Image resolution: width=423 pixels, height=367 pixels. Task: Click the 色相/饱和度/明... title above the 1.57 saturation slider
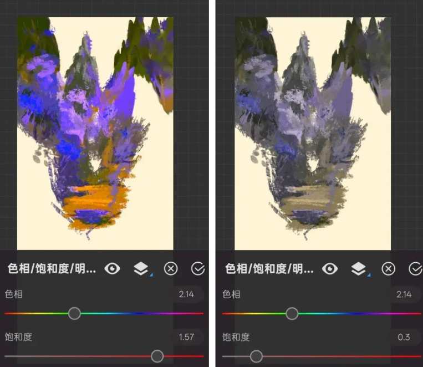pyautogui.click(x=52, y=269)
